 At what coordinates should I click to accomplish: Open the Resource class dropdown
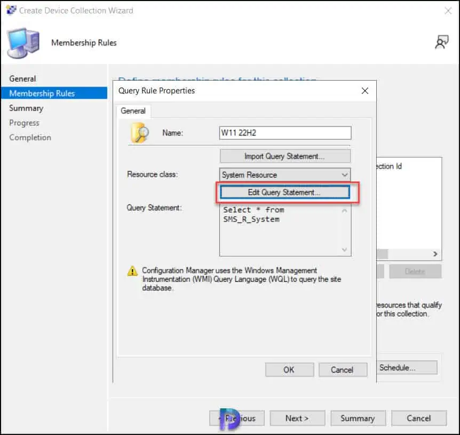pyautogui.click(x=285, y=175)
